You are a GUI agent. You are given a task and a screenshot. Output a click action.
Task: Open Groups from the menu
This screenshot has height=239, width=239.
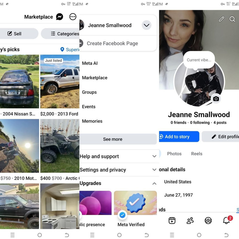point(89,92)
